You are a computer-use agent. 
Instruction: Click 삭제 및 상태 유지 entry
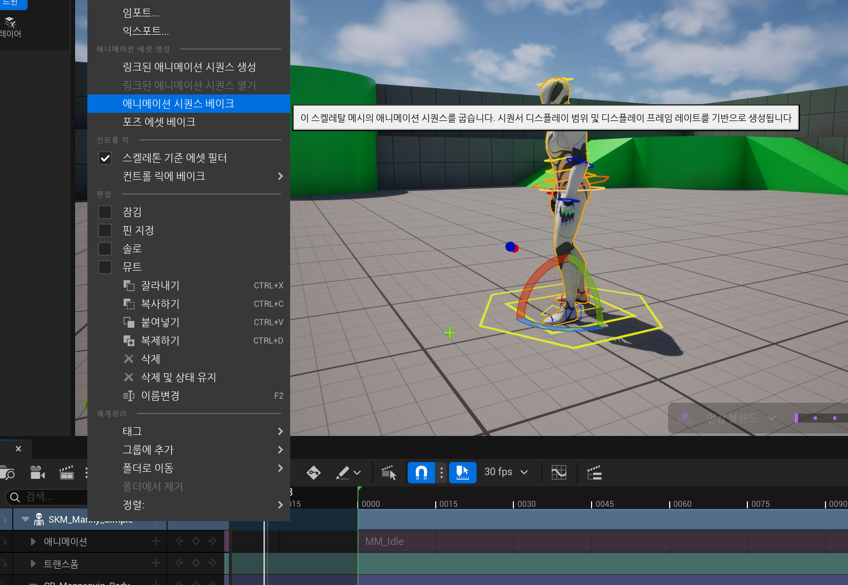189,377
